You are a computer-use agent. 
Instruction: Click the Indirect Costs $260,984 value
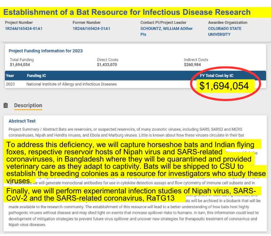coord(192,65)
